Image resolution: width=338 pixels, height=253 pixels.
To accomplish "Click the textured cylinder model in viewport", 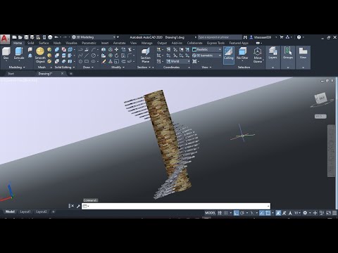I will 165,136.
